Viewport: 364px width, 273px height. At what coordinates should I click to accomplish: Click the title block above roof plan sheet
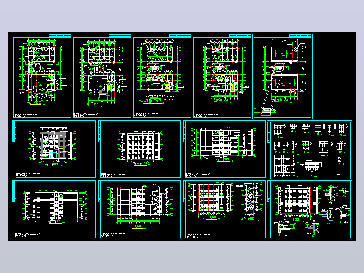click(x=301, y=36)
